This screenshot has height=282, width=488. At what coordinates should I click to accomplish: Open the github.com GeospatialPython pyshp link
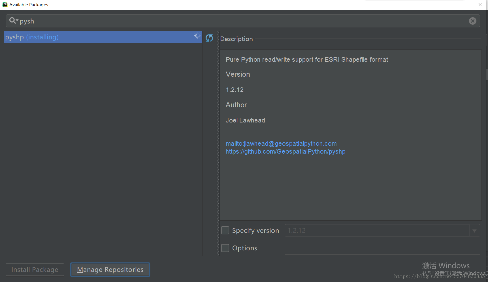click(285, 151)
